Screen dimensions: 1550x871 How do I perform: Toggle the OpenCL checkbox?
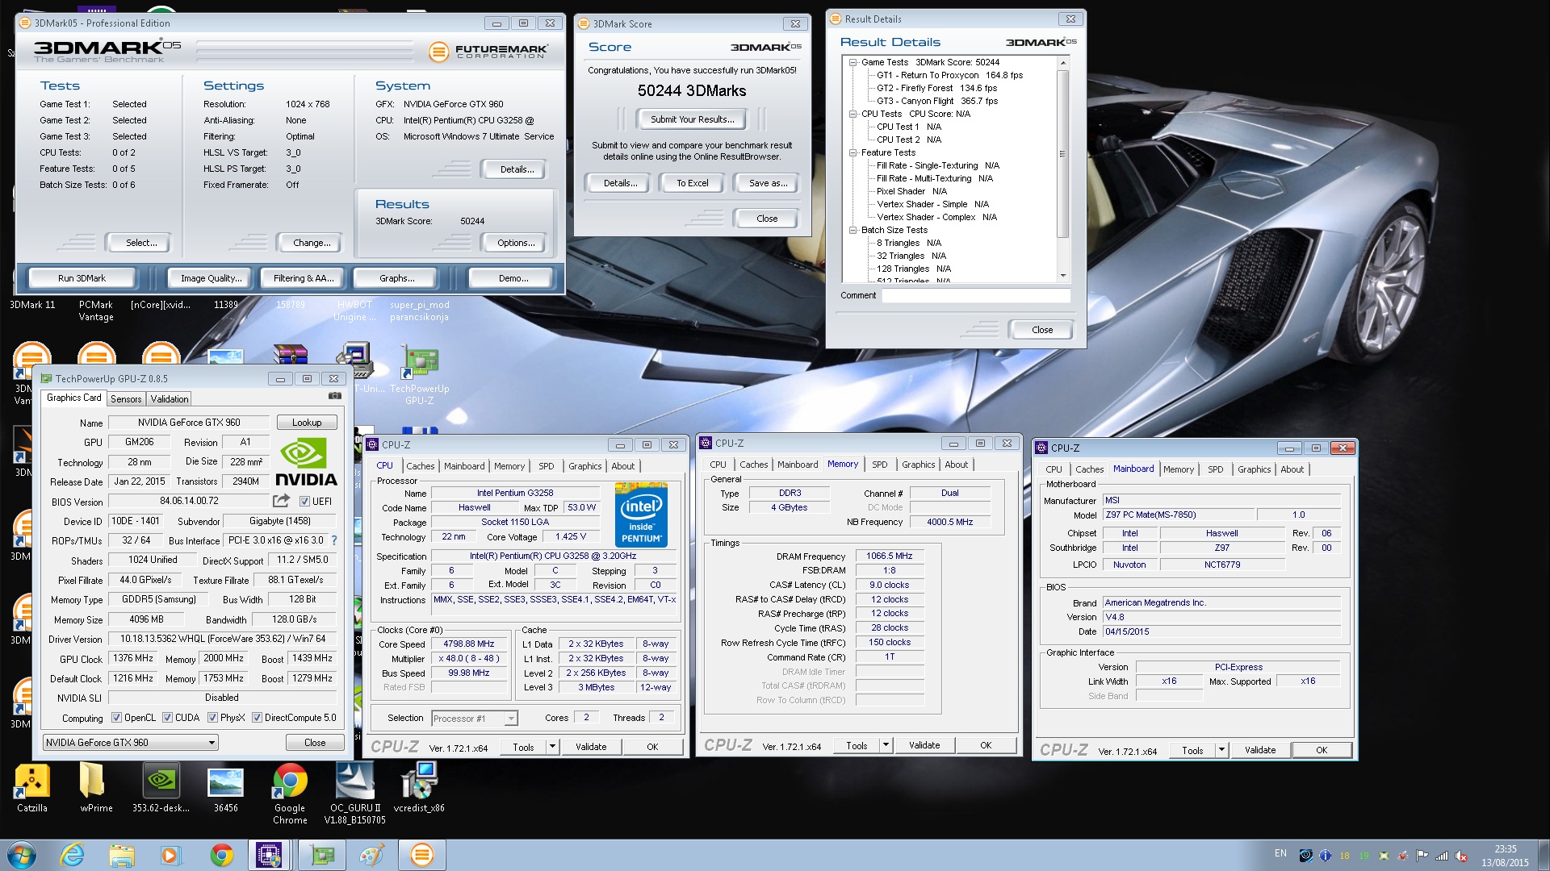tap(116, 718)
